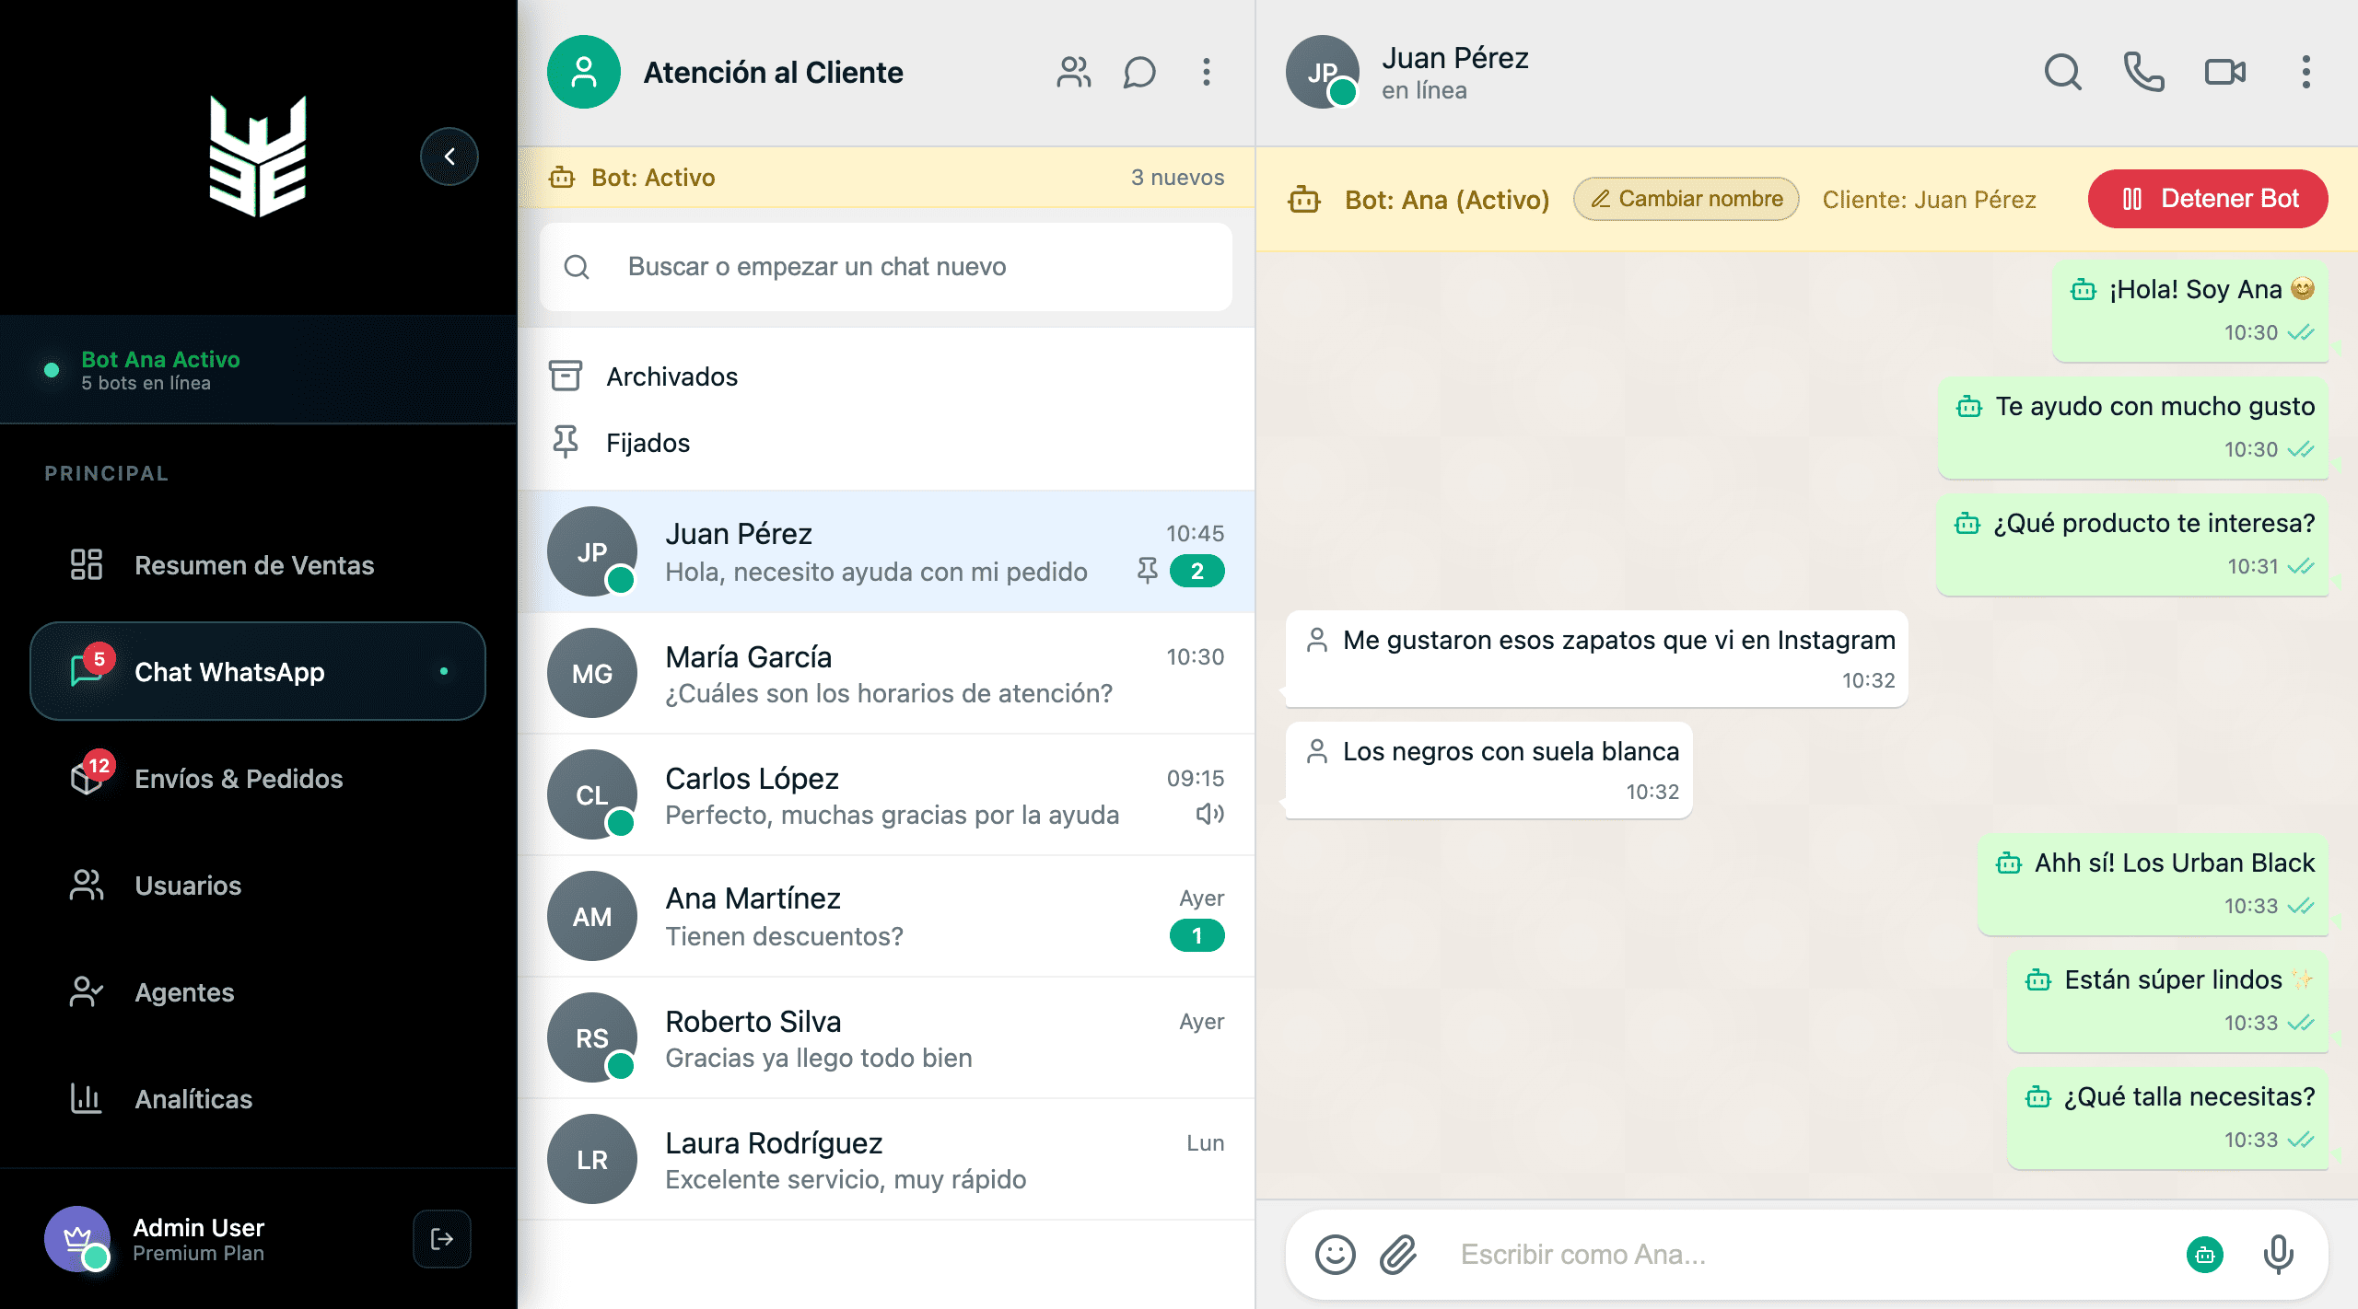Click the MG avatar of María García

pyautogui.click(x=592, y=673)
